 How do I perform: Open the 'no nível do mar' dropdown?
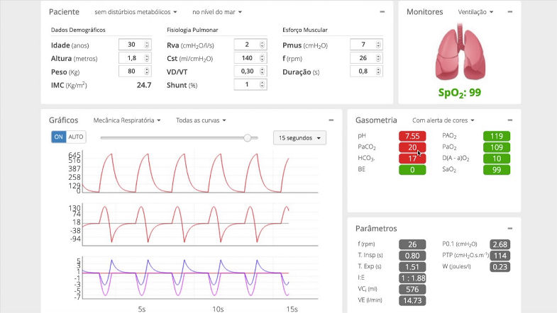pos(217,12)
